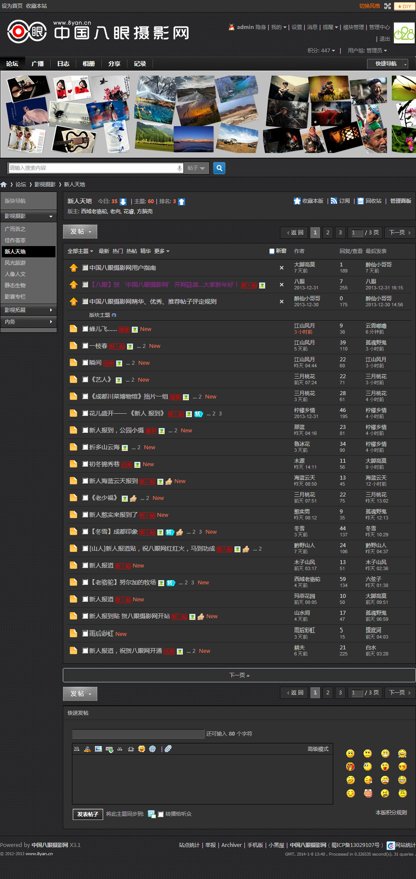Image resolution: width=416 pixels, height=879 pixels.
Task: Click the 下一页 » bar below thread list
Action: 239,675
